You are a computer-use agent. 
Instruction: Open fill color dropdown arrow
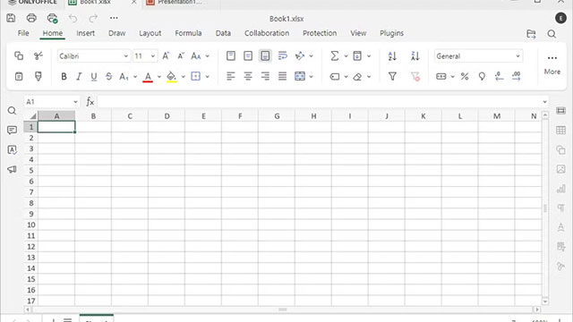(x=183, y=77)
